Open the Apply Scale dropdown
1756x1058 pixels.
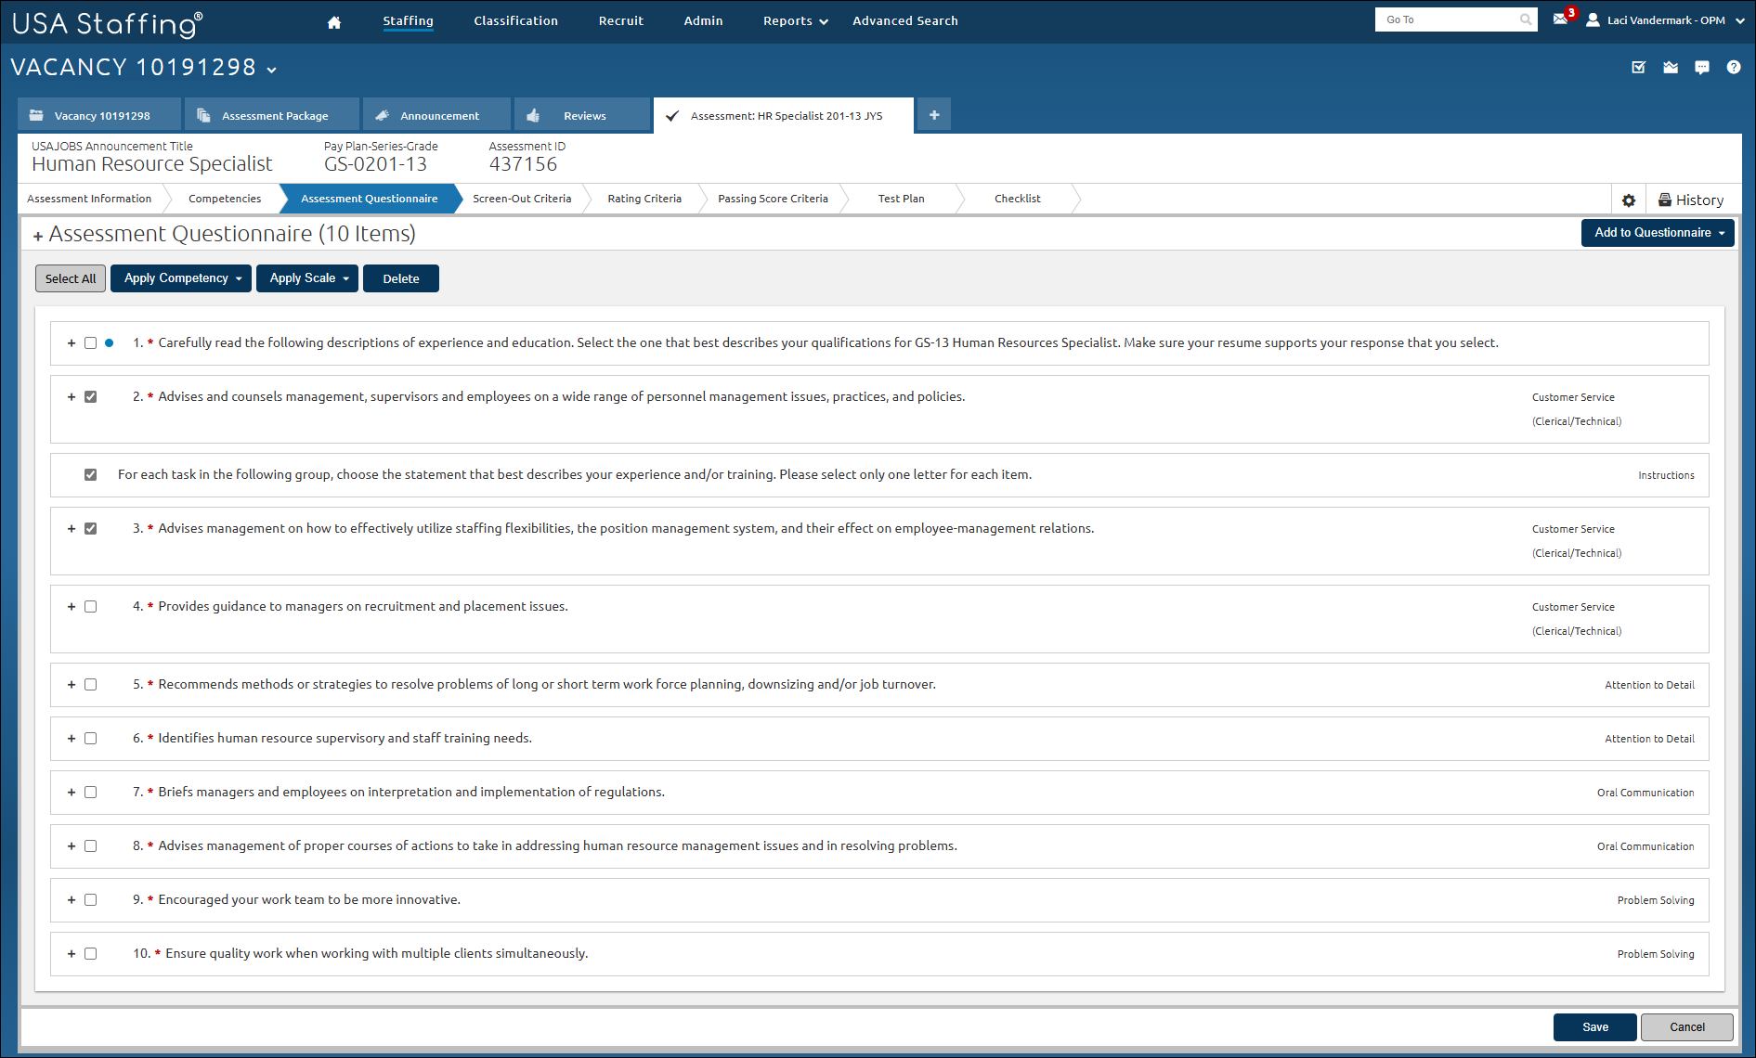(x=309, y=278)
